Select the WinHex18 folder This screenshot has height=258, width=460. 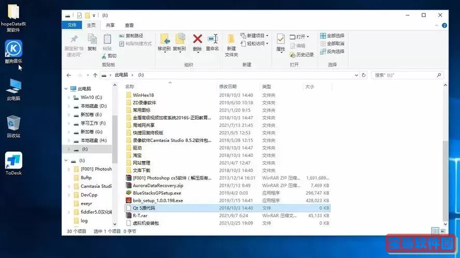143,95
